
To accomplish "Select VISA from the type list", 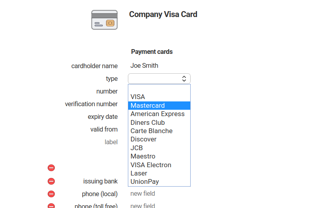I will click(x=138, y=97).
